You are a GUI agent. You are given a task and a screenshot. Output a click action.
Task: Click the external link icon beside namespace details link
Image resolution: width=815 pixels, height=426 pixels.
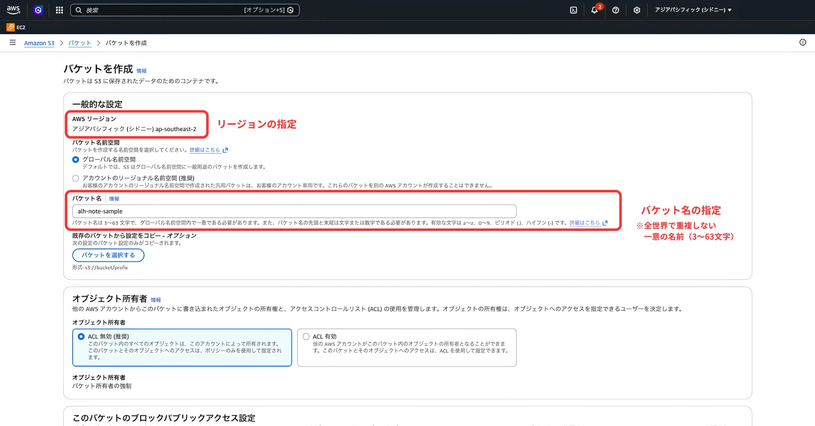click(x=225, y=150)
